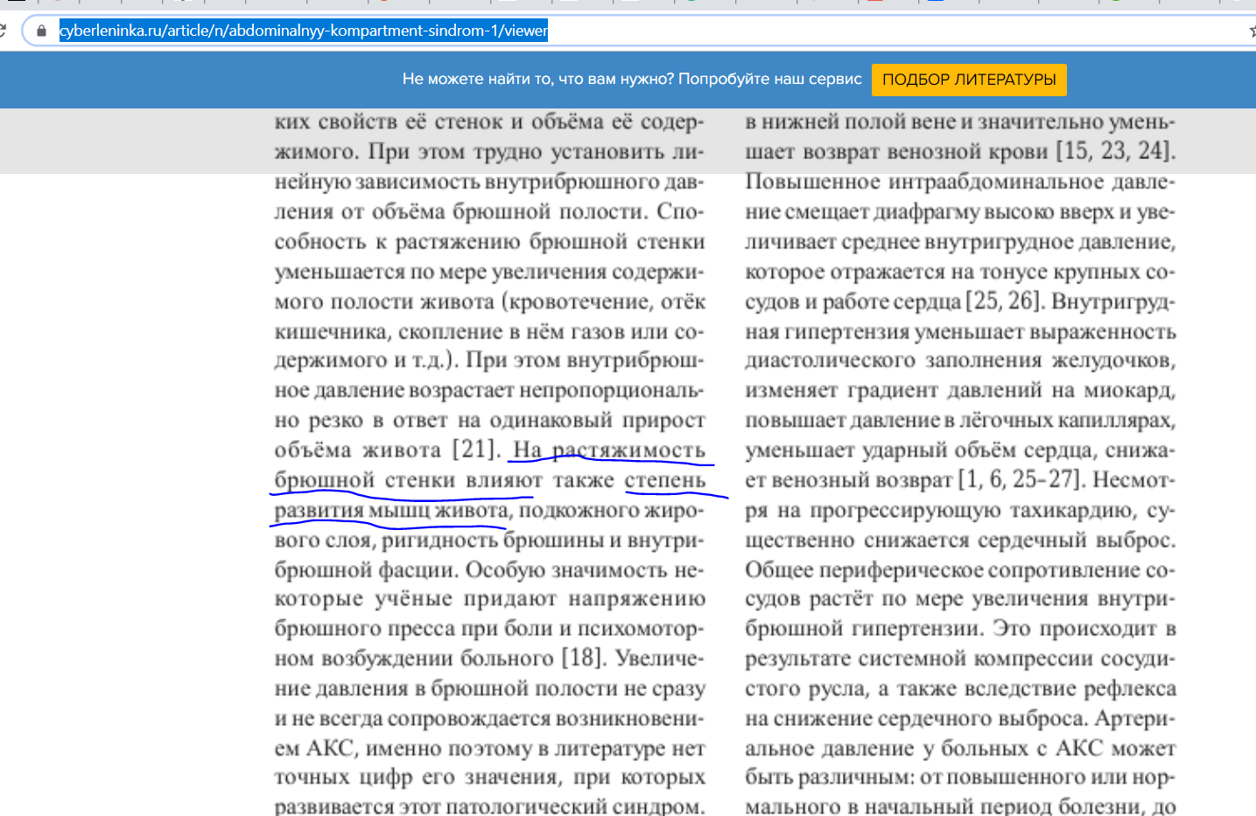Click the underlined word "степень"
Screen dimensions: 1256x816
pyautogui.click(x=664, y=480)
